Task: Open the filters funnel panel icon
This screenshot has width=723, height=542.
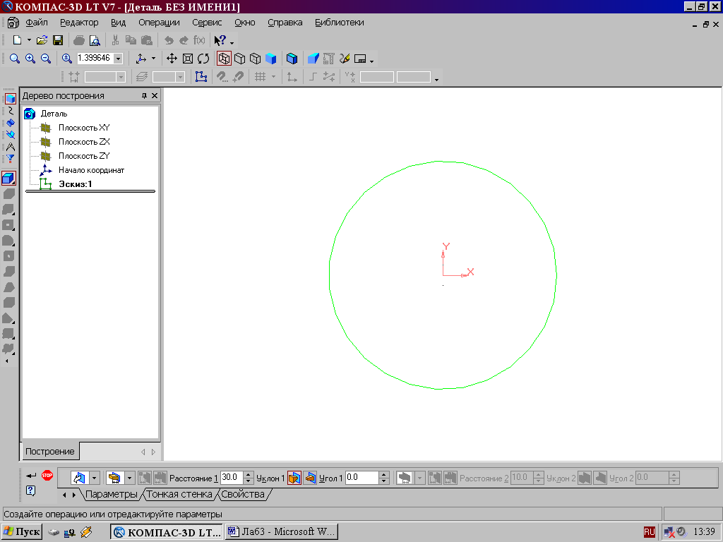Action: click(x=10, y=159)
